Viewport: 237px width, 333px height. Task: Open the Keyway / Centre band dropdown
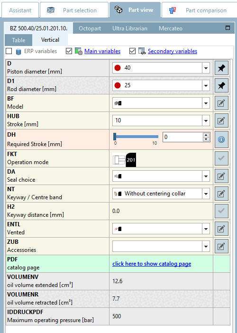[206, 194]
